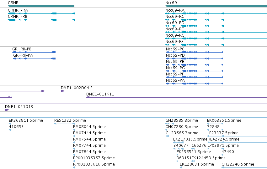Select the GRHRII-RB transcript label

coord(18,17)
